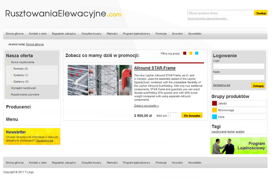Click the 'layher' tag

point(231,132)
